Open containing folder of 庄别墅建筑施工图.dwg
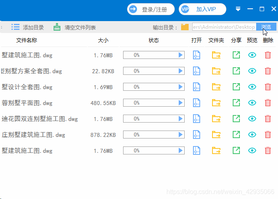 click(x=216, y=135)
